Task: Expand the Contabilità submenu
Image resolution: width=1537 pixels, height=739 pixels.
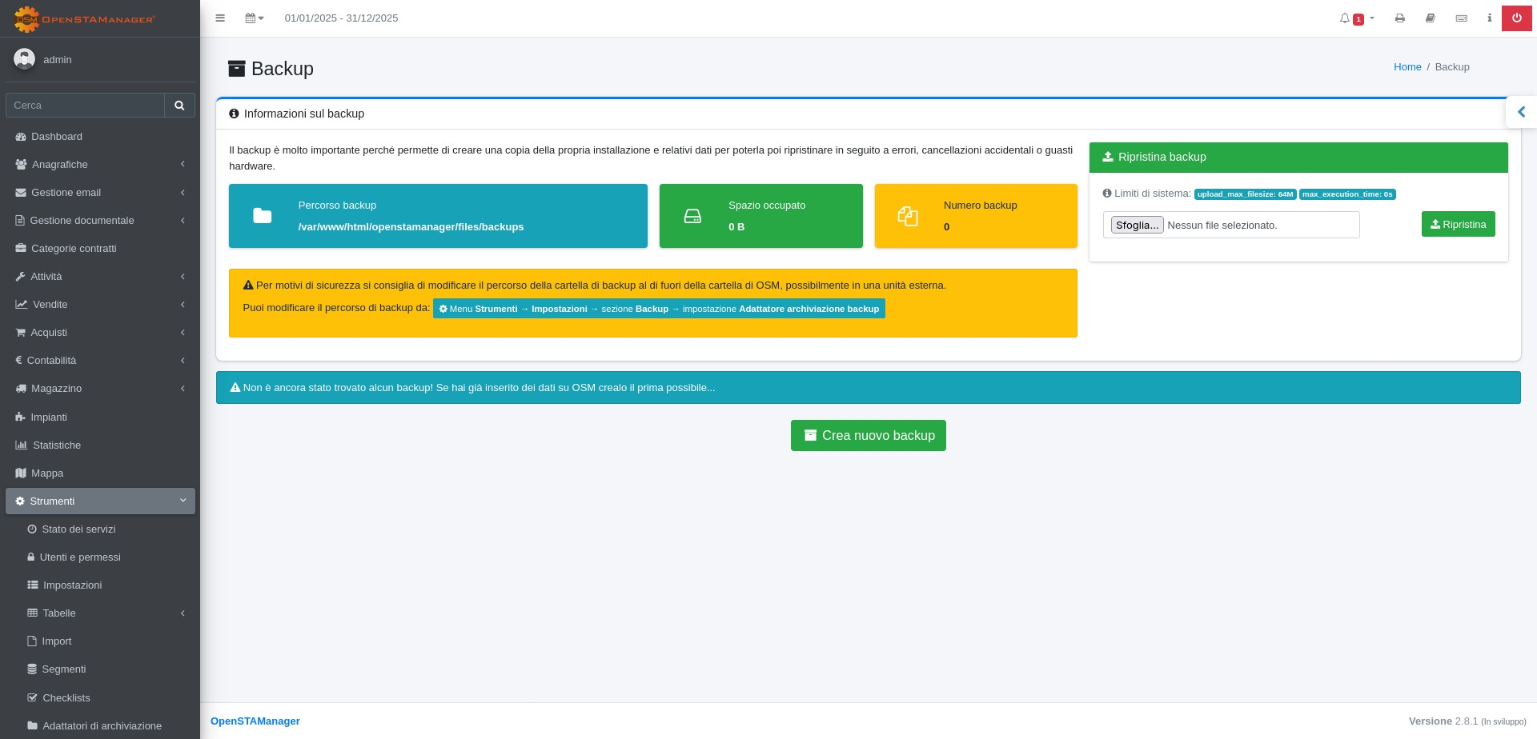Action: tap(100, 361)
